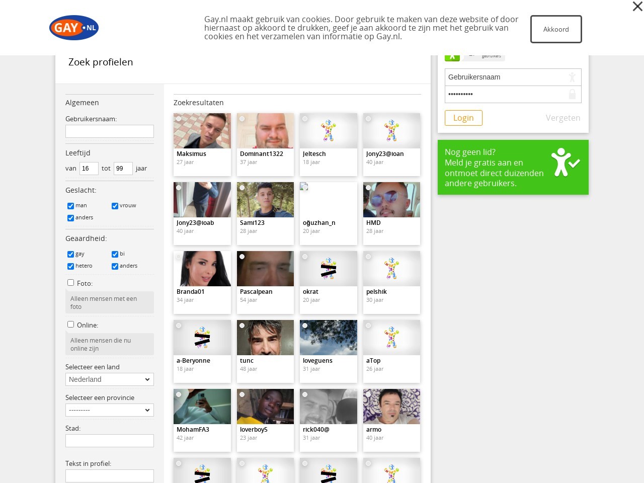Click okrat striped avatar icon

329,269
